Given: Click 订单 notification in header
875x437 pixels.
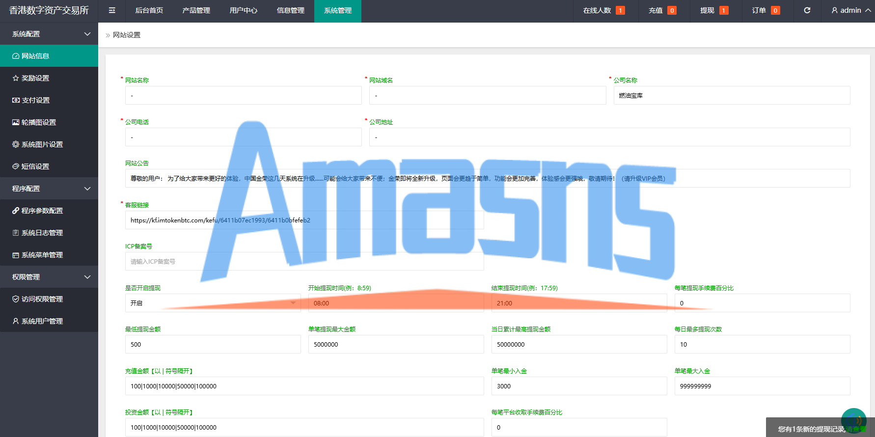Looking at the screenshot, I should (766, 10).
